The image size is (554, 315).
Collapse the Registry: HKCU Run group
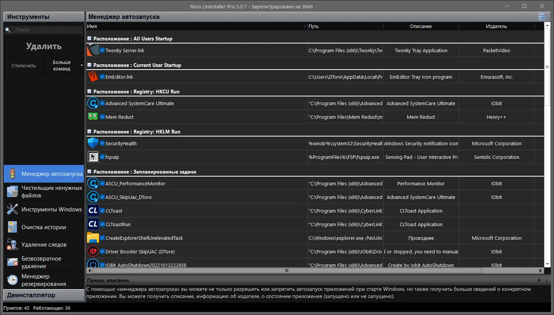point(89,92)
